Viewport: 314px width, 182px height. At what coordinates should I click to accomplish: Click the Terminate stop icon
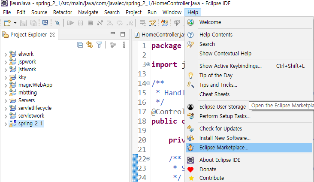pyautogui.click(x=90, y=23)
